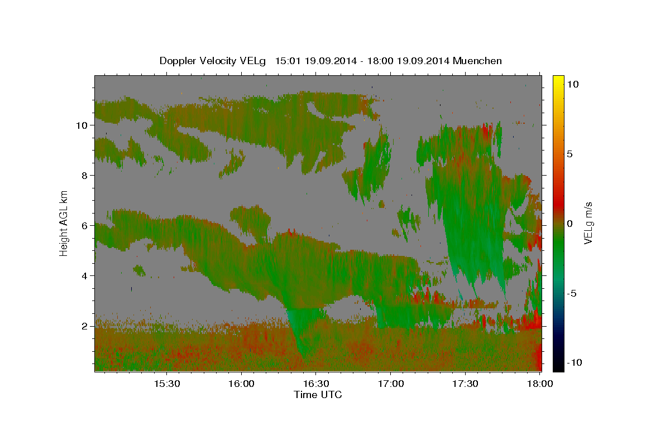Viewport: 670px width, 446px height.
Task: Click the height axis label '6'
Action: click(84, 226)
